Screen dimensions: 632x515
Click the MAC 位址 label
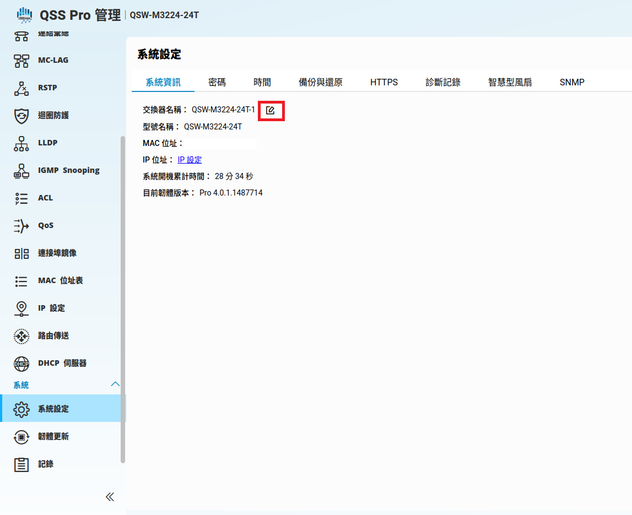point(163,143)
